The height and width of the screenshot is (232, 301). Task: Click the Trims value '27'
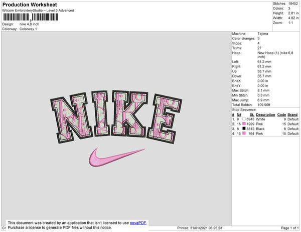pyautogui.click(x=259, y=48)
